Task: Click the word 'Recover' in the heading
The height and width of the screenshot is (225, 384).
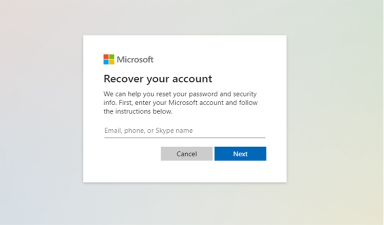Action: pyautogui.click(x=123, y=79)
